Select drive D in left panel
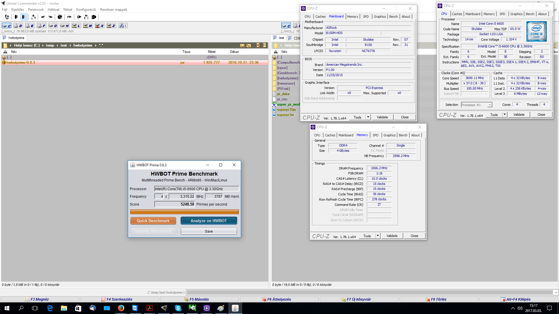Screen dimensions: 559x314 tap(18, 26)
